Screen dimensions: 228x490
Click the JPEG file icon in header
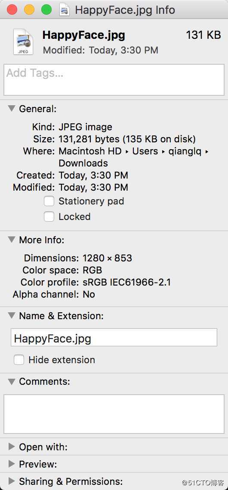point(23,41)
